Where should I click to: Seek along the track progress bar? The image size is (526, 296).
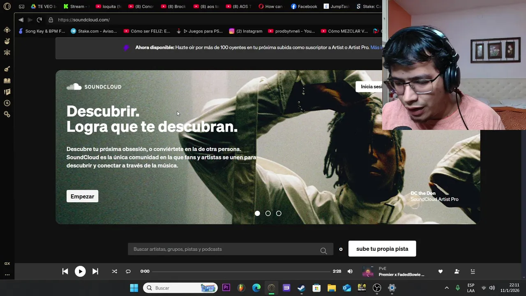[241, 271]
